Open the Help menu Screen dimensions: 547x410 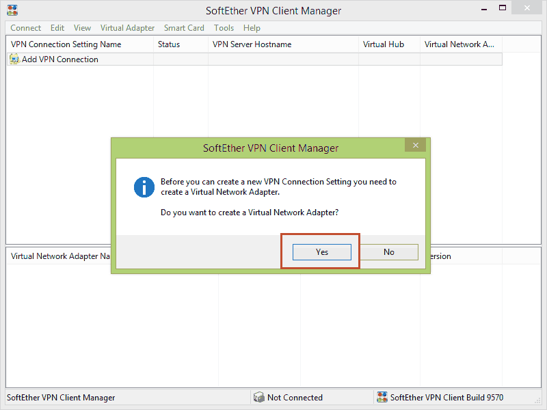pos(252,28)
